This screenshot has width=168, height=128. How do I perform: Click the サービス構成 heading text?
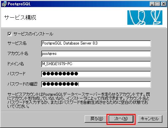click(x=20, y=18)
